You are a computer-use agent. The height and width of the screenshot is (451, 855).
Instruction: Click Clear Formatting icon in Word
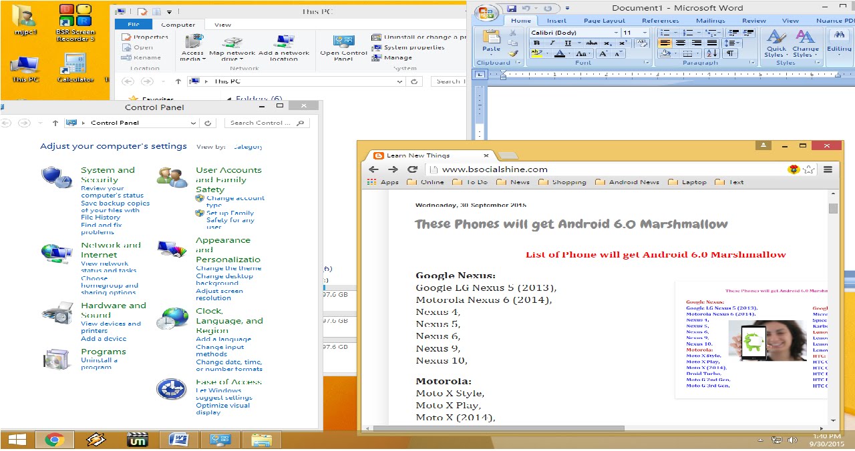[x=642, y=43]
